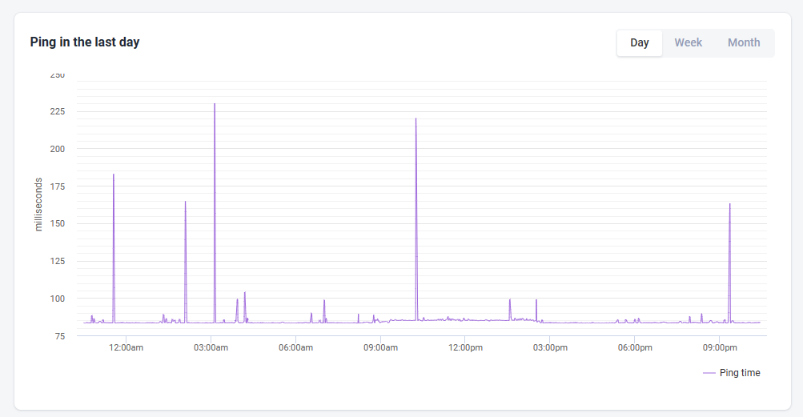
Task: Click the 'Ping in the last day' heading
Action: click(85, 42)
